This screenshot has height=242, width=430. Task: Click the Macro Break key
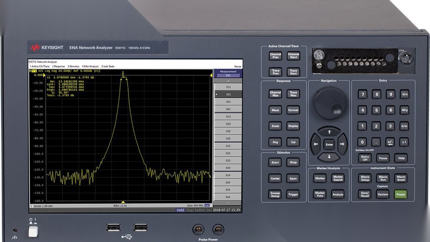[401, 178]
